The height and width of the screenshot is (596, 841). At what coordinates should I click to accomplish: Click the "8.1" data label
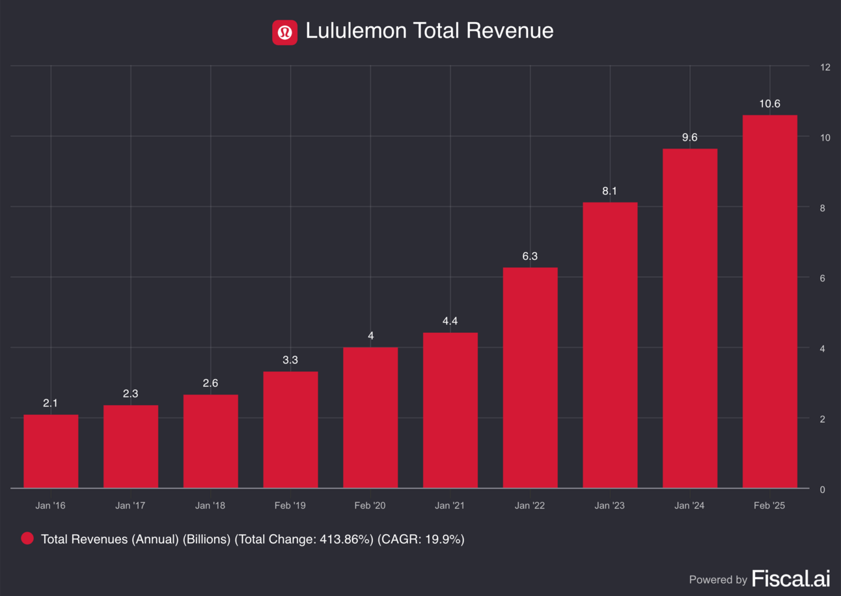(x=610, y=191)
